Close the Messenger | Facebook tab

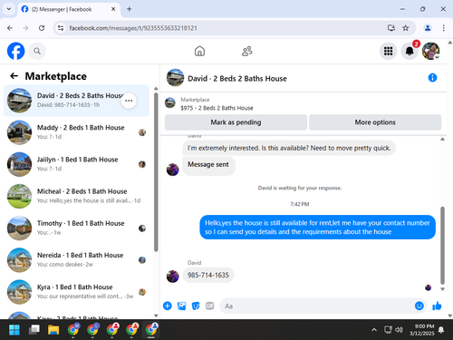point(113,9)
